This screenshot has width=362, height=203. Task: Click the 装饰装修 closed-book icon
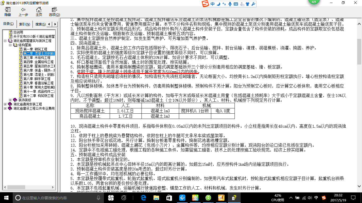(x=15, y=100)
